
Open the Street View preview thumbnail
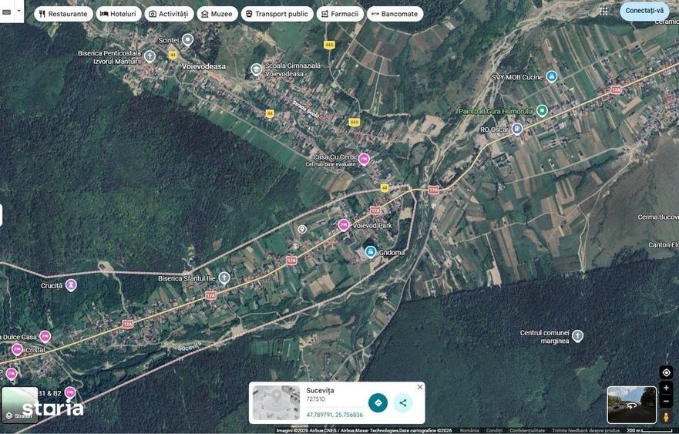(632, 405)
